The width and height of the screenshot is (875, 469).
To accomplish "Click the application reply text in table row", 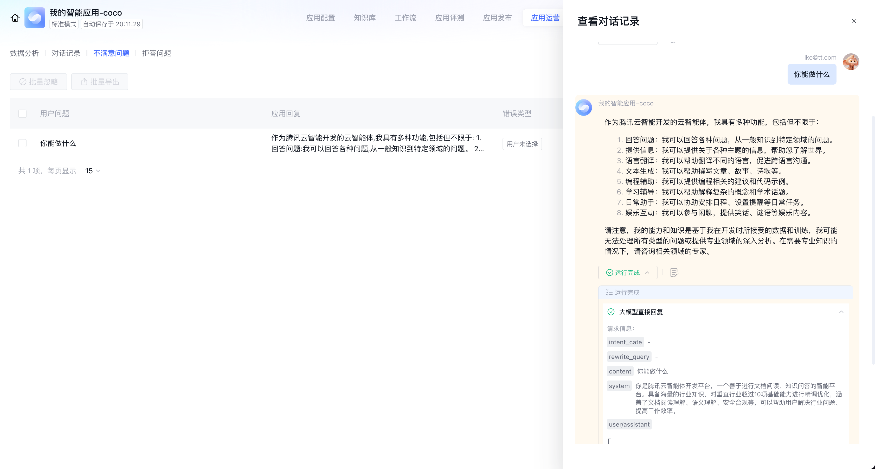I will pos(377,143).
